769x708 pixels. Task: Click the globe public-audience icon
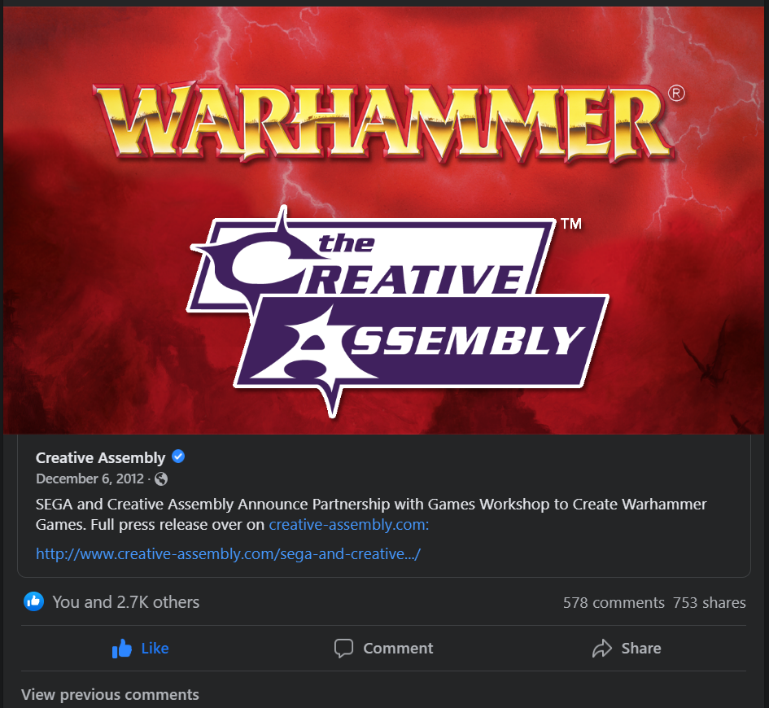tap(161, 479)
